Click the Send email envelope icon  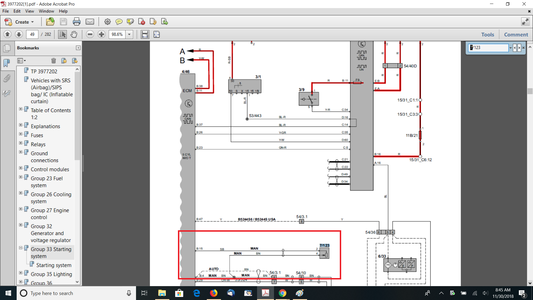coord(90,22)
